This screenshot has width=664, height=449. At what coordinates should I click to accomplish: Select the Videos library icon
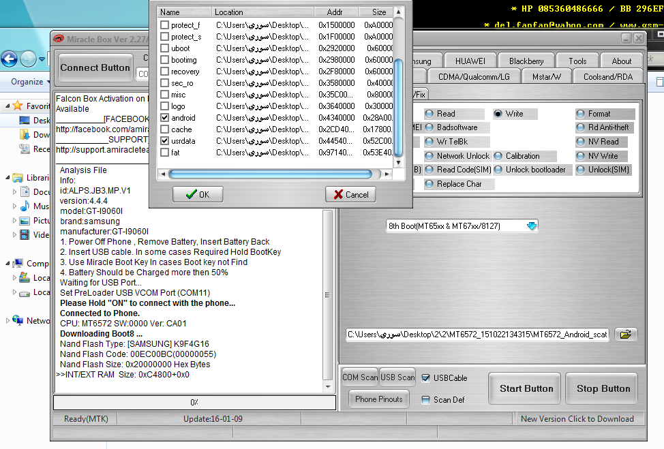[x=25, y=234]
